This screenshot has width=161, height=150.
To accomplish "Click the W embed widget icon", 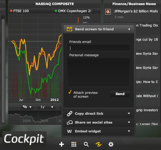I will [69, 131].
